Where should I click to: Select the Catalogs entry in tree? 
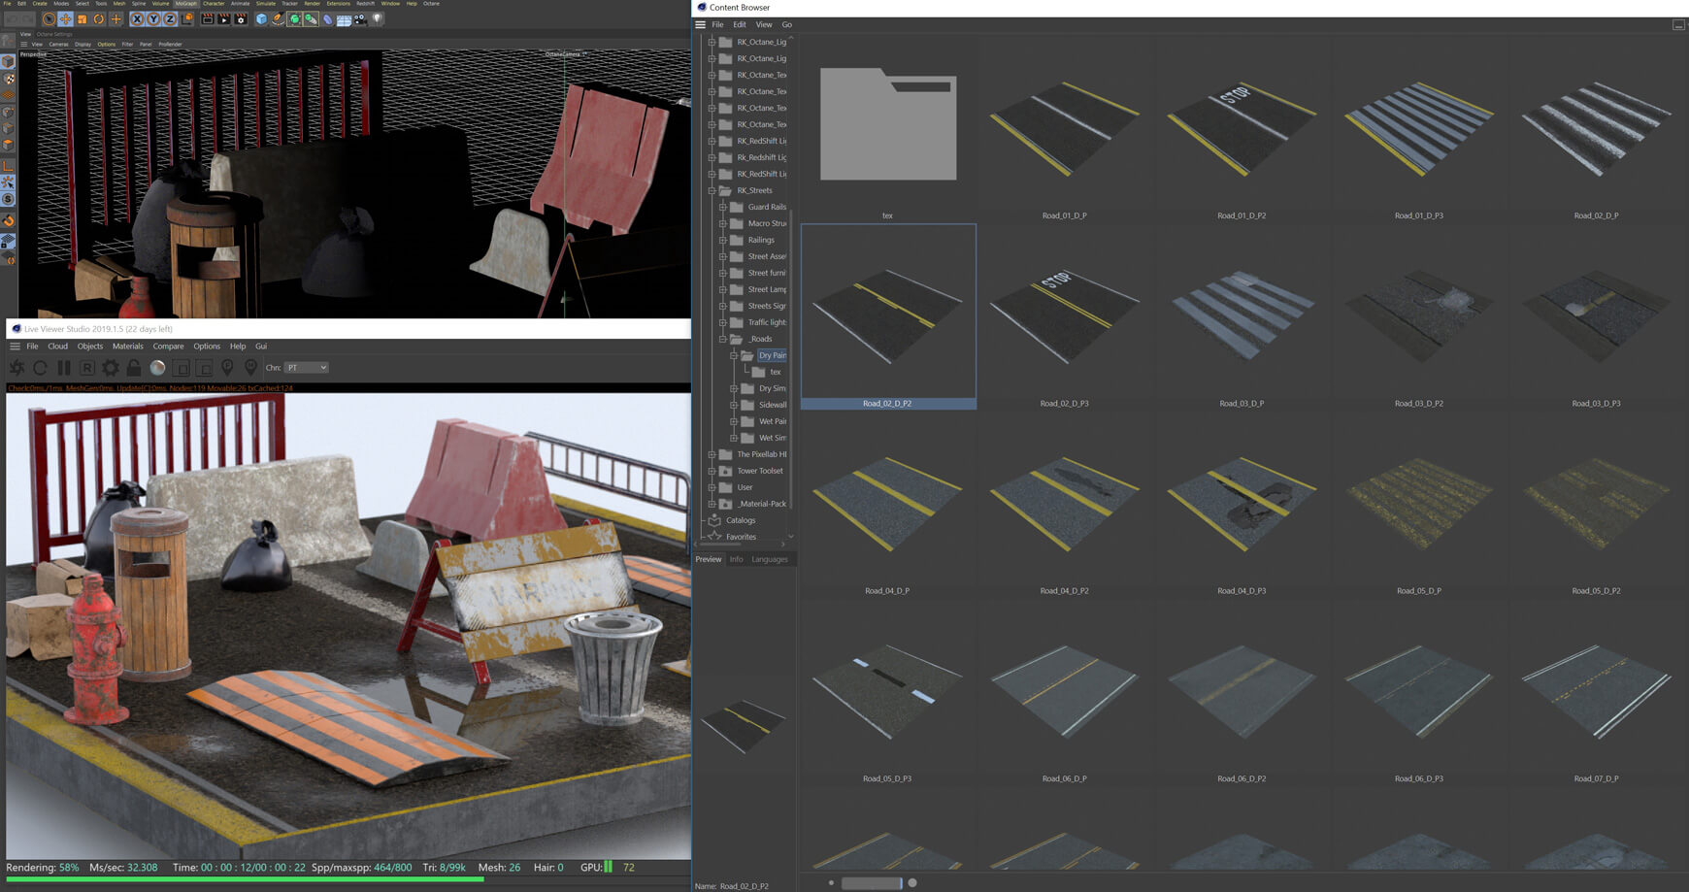tap(740, 520)
